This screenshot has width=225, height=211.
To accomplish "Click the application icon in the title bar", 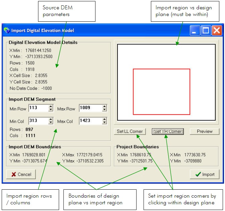I will tap(7, 30).
